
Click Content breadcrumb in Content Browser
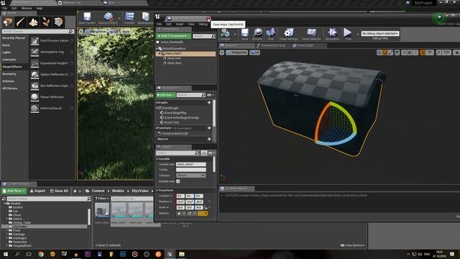[x=98, y=191]
